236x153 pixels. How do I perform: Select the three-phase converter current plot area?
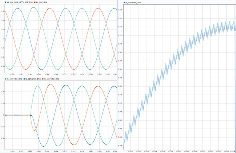coord(61,116)
